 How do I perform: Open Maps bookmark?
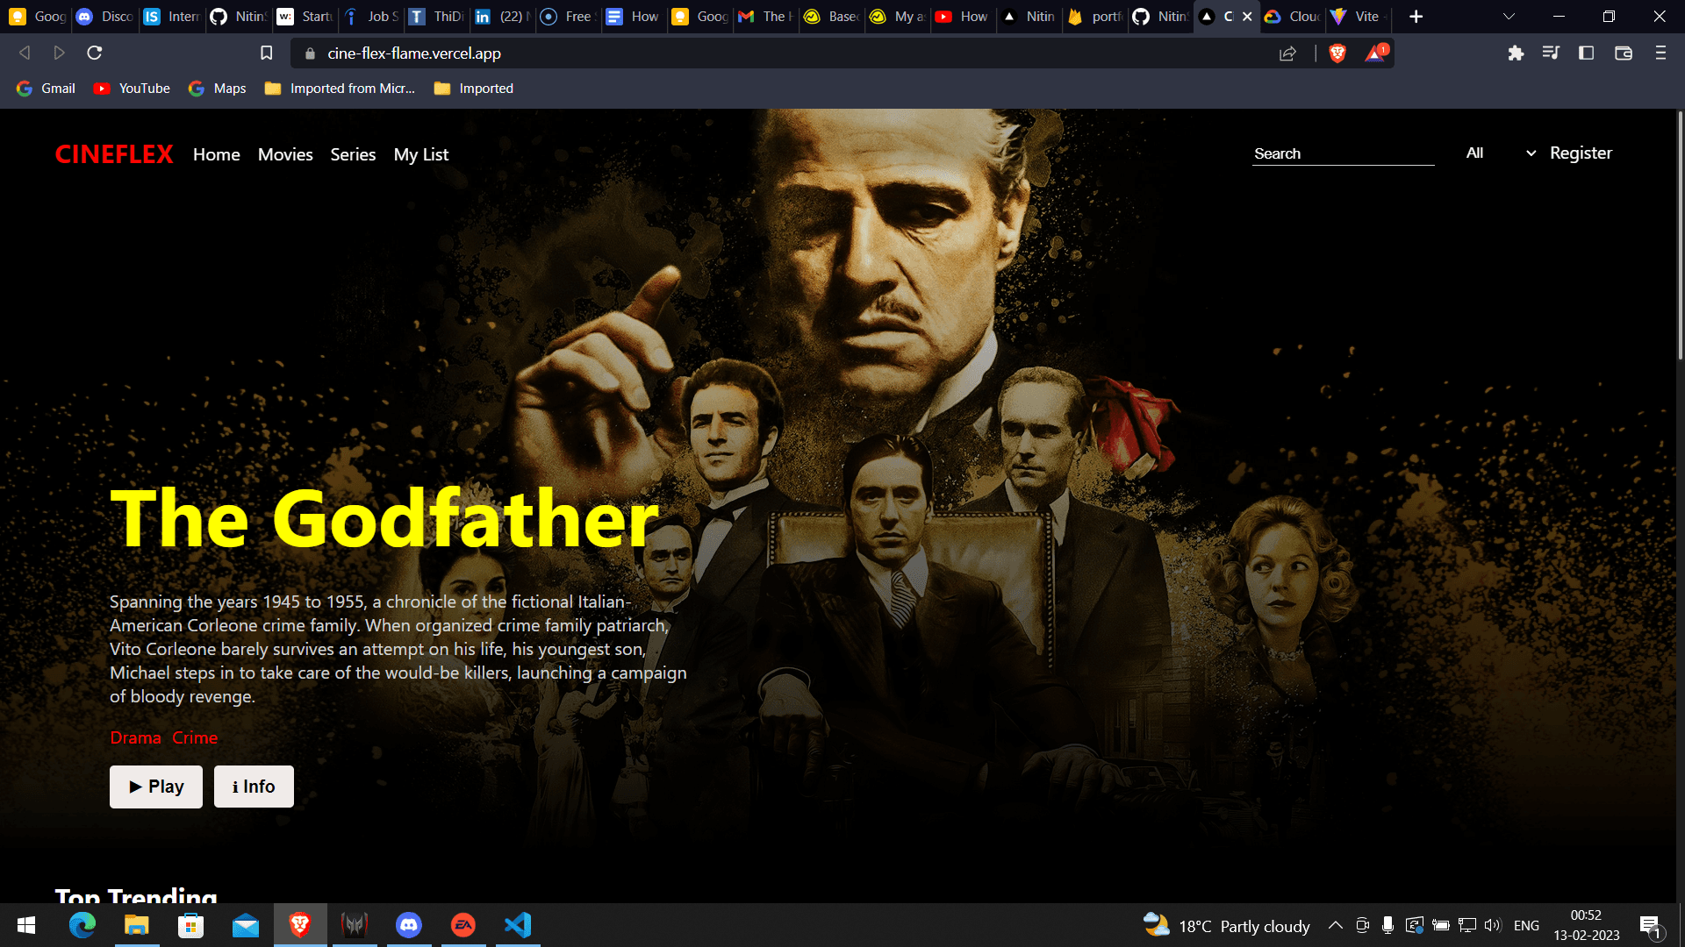[218, 89]
